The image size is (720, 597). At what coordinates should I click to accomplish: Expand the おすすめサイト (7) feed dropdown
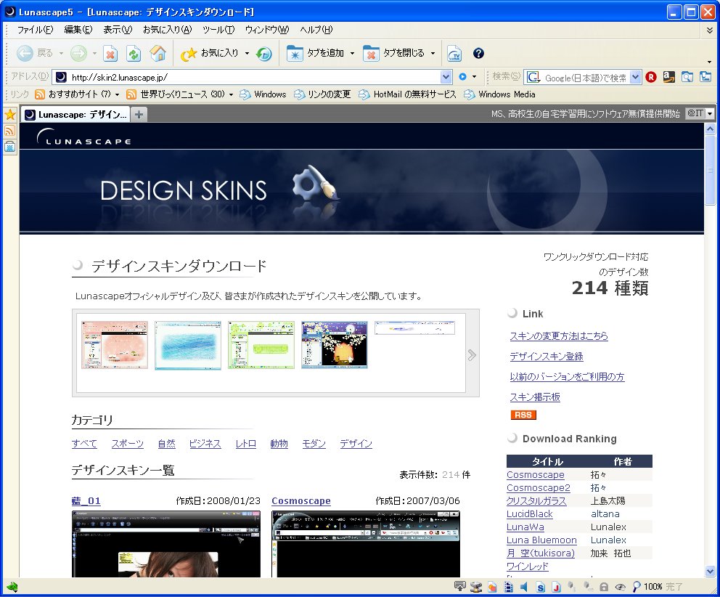(117, 94)
